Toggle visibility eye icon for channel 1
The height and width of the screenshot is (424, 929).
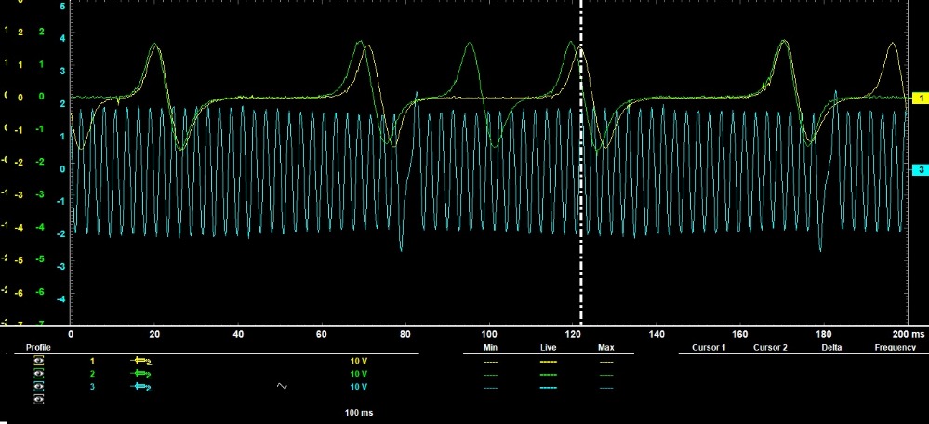[39, 360]
